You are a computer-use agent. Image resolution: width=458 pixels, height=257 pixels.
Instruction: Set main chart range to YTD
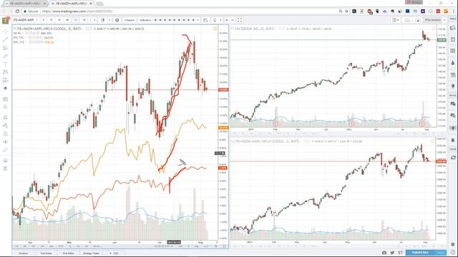pyautogui.click(x=60, y=246)
